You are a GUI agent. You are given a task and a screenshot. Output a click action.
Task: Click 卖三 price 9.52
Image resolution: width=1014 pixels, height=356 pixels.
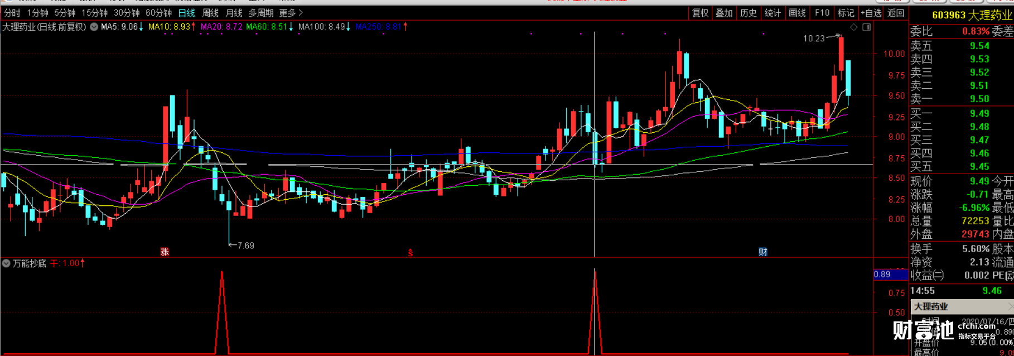tap(980, 73)
